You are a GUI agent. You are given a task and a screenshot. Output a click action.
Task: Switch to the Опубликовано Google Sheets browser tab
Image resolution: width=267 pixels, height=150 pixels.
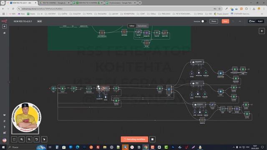point(121,3)
